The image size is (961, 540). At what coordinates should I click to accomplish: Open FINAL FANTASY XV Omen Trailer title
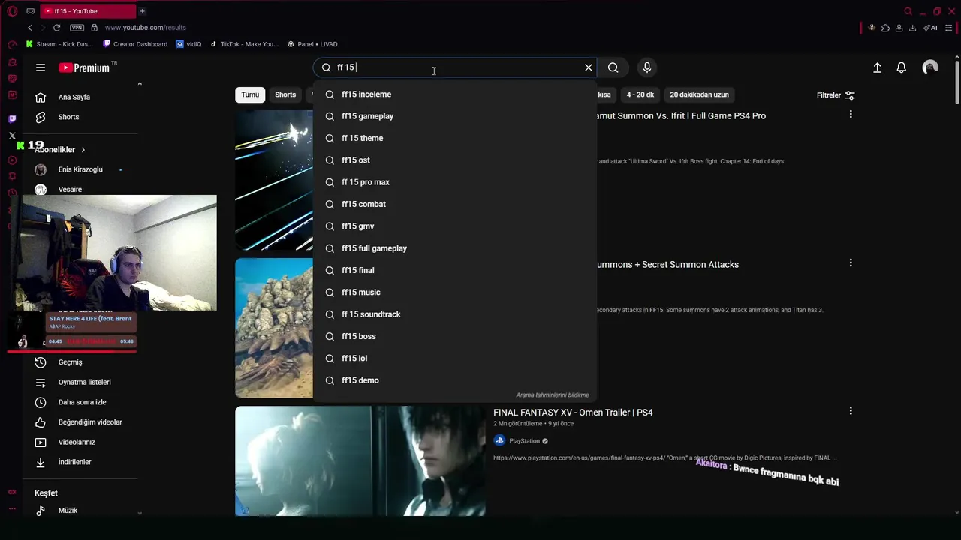click(x=573, y=412)
